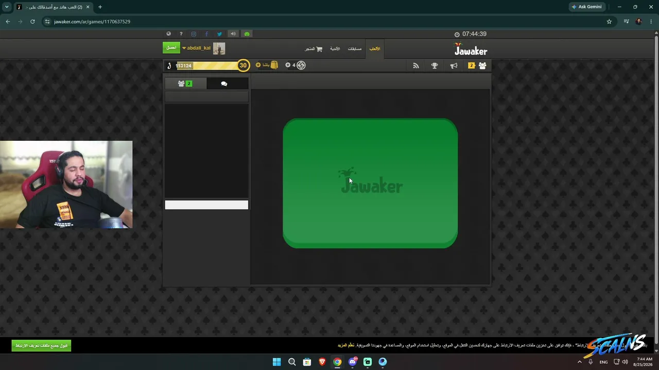659x370 pixels.
Task: Open Chrome media control icon
Action: point(626,22)
